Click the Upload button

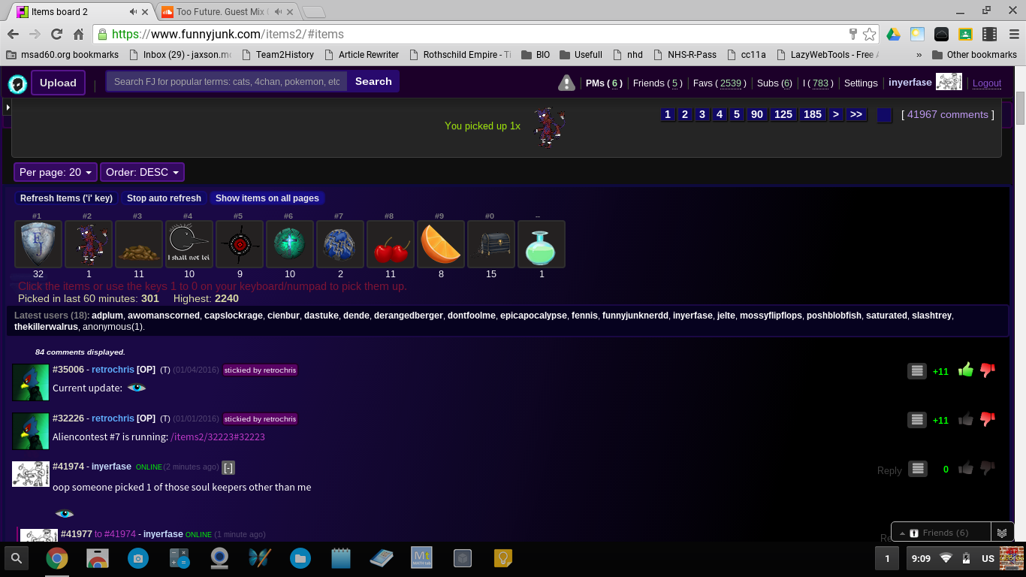[x=58, y=83]
